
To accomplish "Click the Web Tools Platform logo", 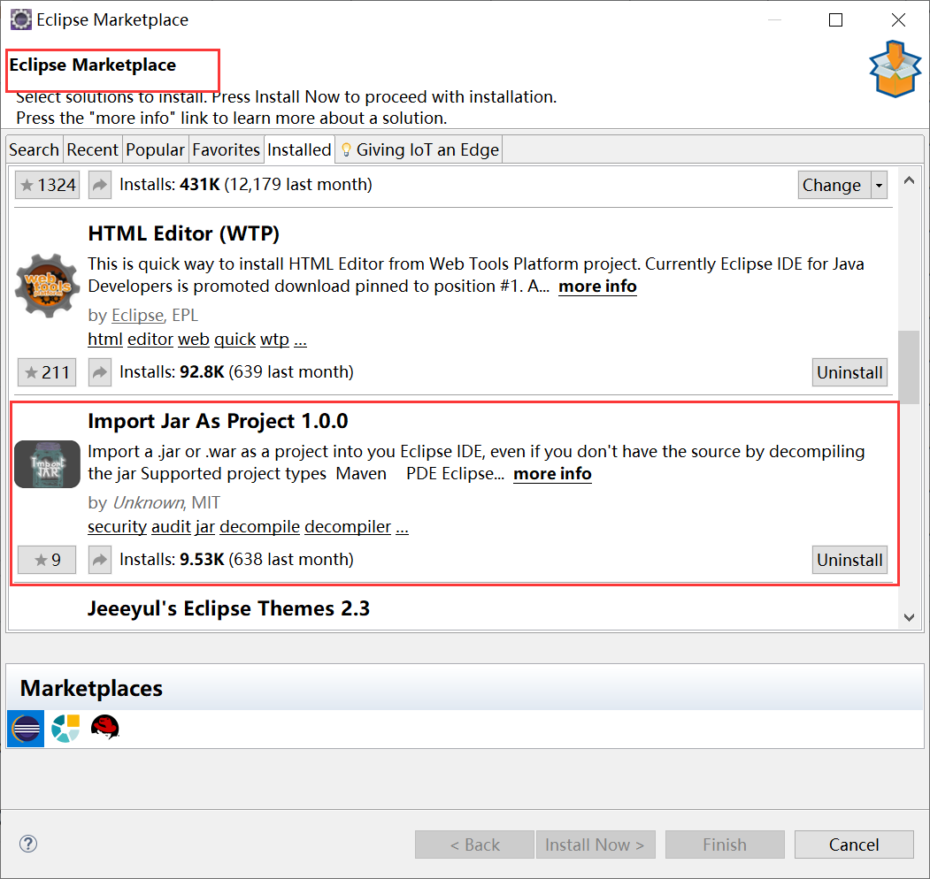I will point(48,286).
